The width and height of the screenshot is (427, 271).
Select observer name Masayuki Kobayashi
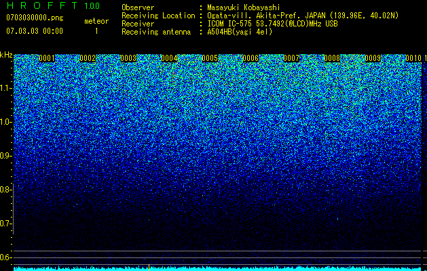pos(244,7)
